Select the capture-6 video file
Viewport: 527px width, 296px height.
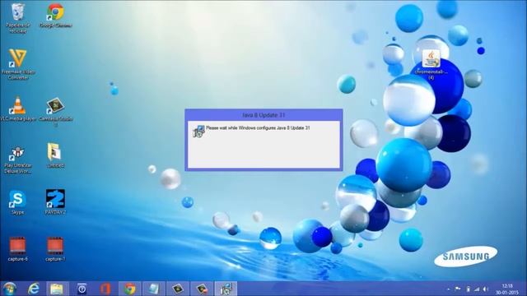coord(17,248)
